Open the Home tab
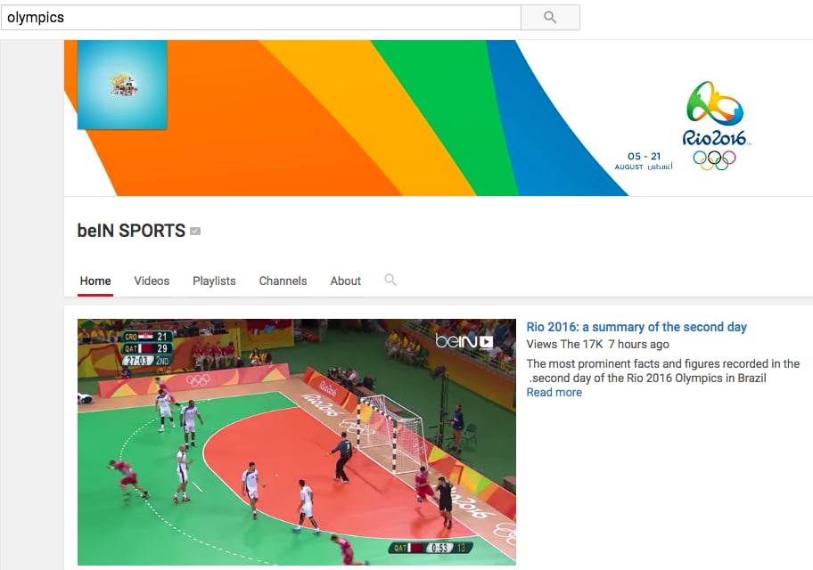Viewport: 813px width, 570px height. tap(95, 281)
